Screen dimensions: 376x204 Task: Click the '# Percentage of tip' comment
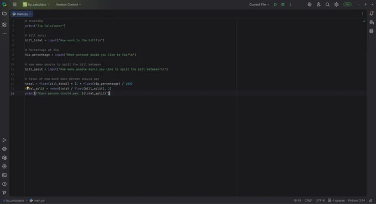tap(41, 50)
